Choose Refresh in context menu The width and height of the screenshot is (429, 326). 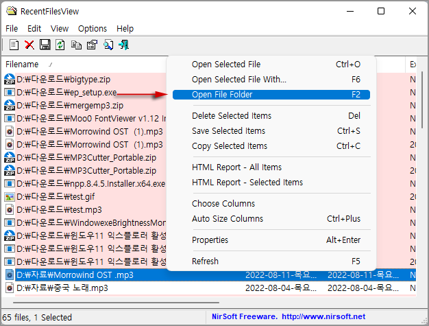271,261
